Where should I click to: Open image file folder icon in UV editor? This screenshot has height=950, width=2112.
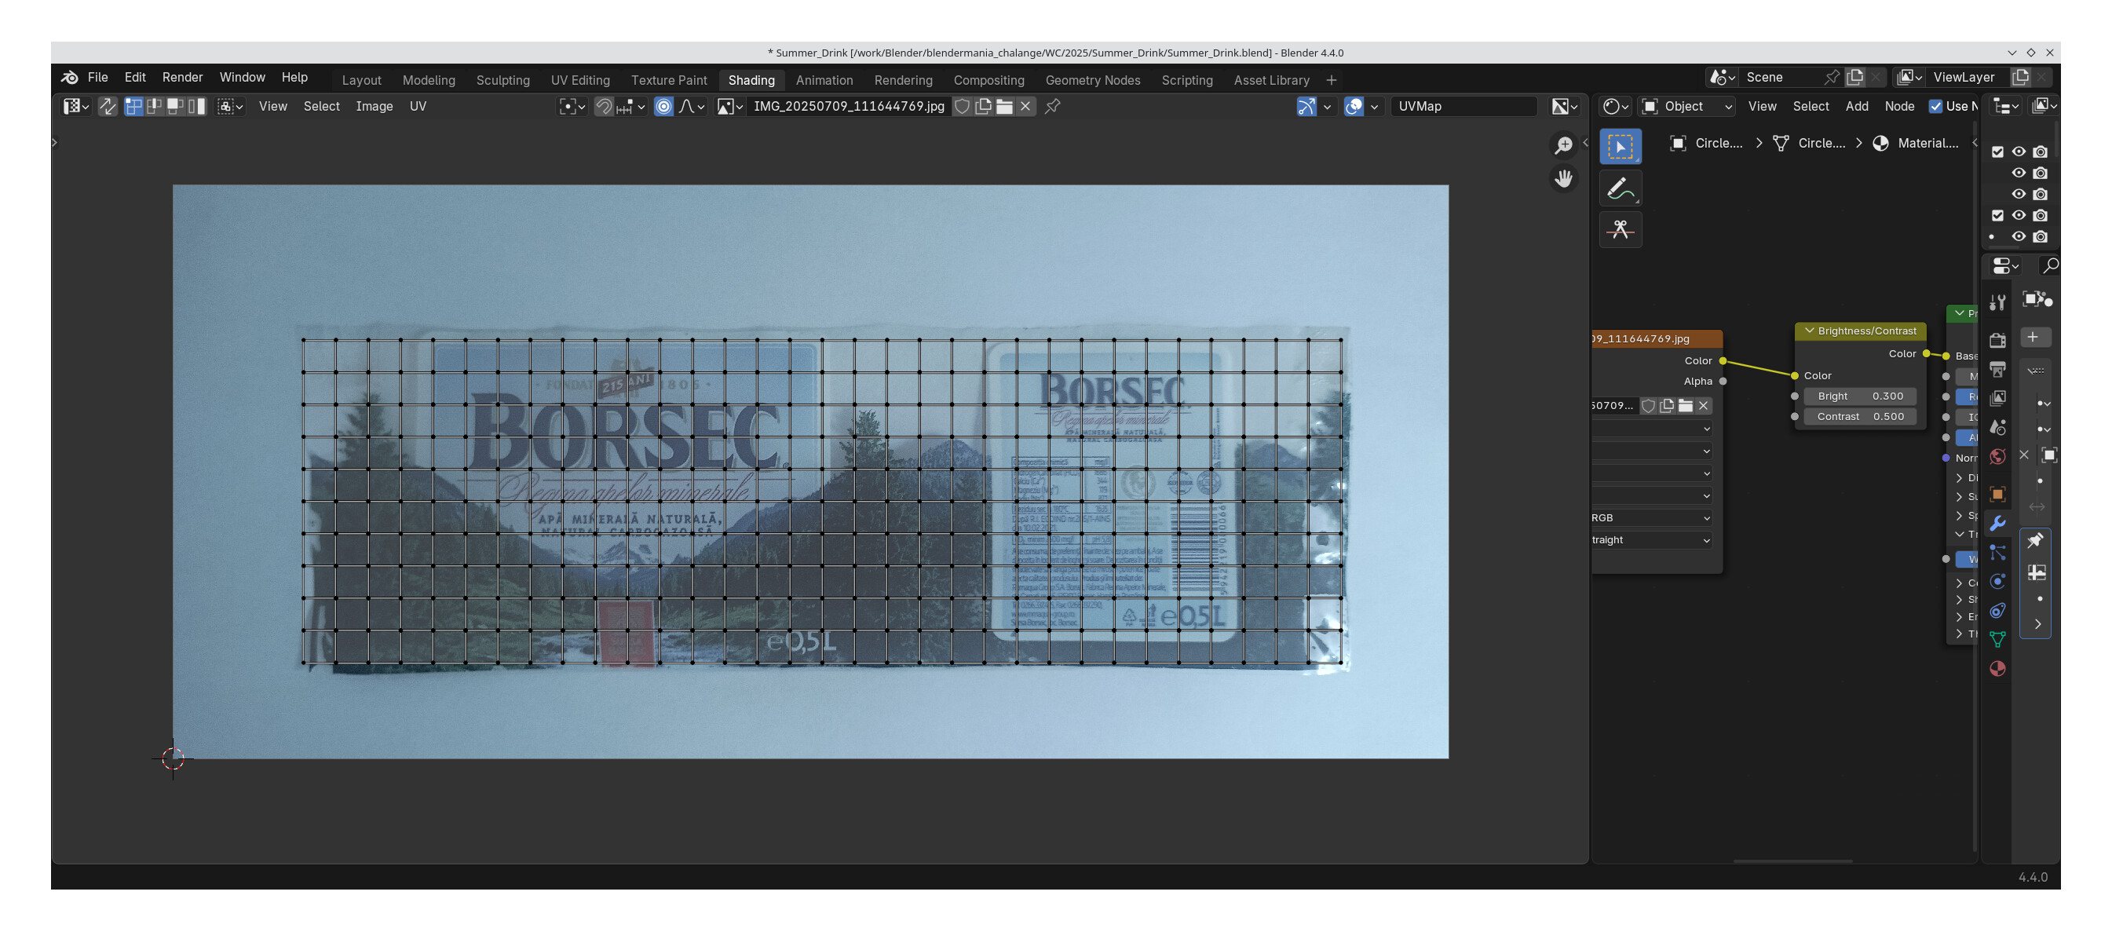(1004, 106)
